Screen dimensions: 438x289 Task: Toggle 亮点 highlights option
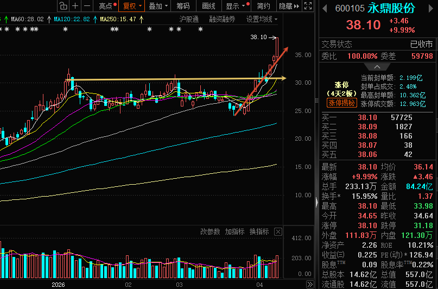(x=107, y=6)
